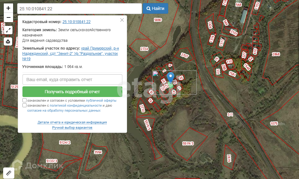Screen dimensions: 299x179
Task: Open cadastral number link 25:10:010841:22
Action: [76, 22]
